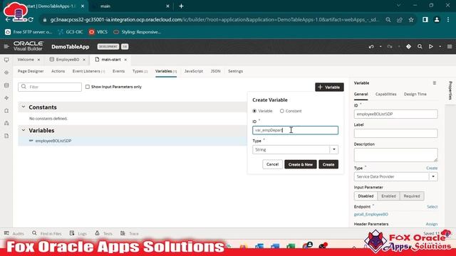
Task: Click Select link next to Endpoint
Action: click(x=432, y=207)
